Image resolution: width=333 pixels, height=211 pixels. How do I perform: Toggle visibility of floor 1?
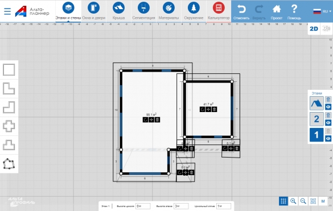click(328, 138)
